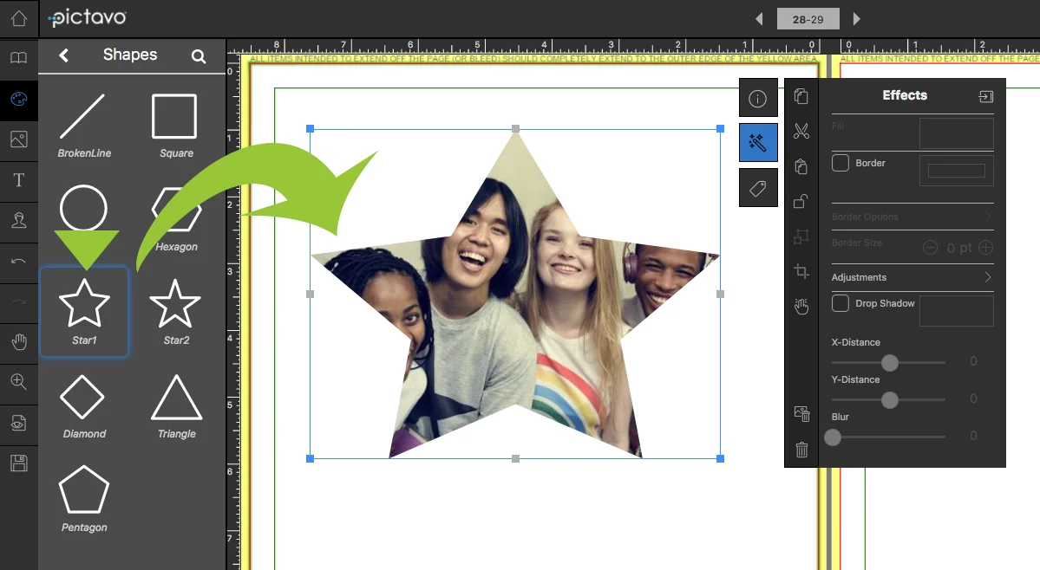Select the palette art icon in sidebar

coord(18,100)
